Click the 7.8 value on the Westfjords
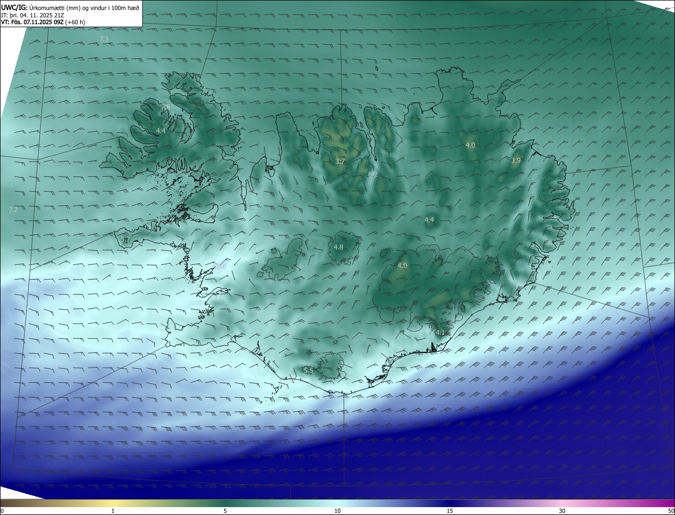Screen dimensions: 675x515 click(166, 107)
